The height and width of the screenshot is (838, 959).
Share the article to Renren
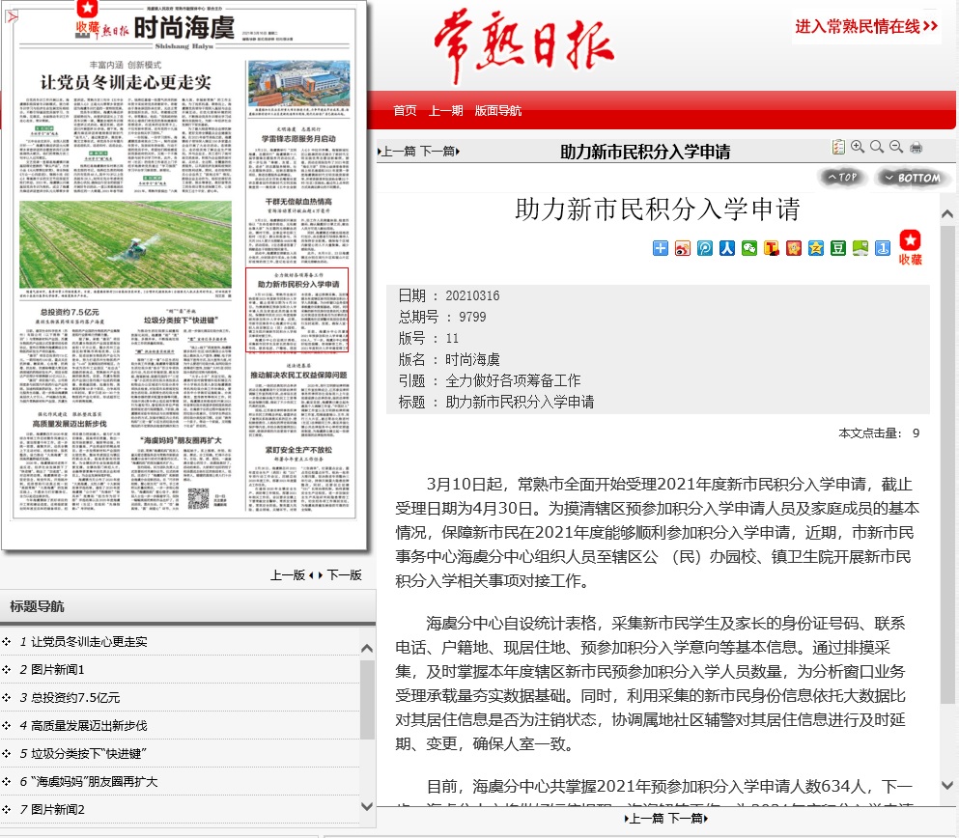coord(726,248)
